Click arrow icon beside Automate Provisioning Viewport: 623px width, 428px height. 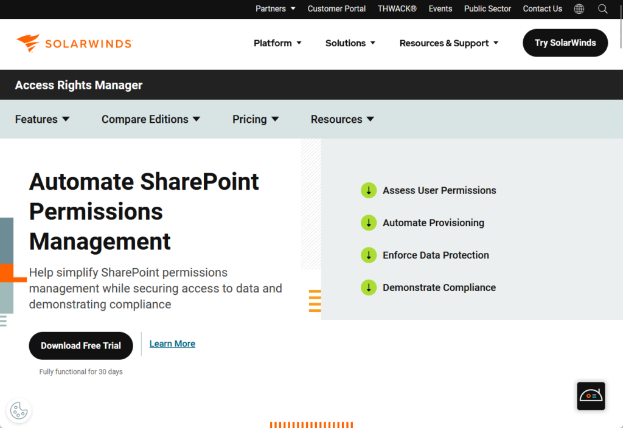[369, 223]
